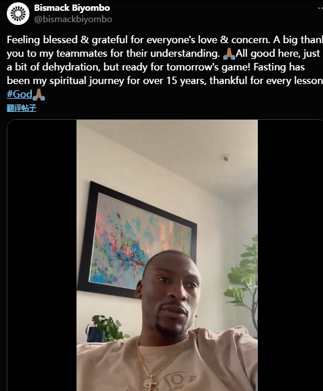Click the praying hands emoji after 'understanding.'
Viewport: 323px width, 391px height.
[x=229, y=53]
